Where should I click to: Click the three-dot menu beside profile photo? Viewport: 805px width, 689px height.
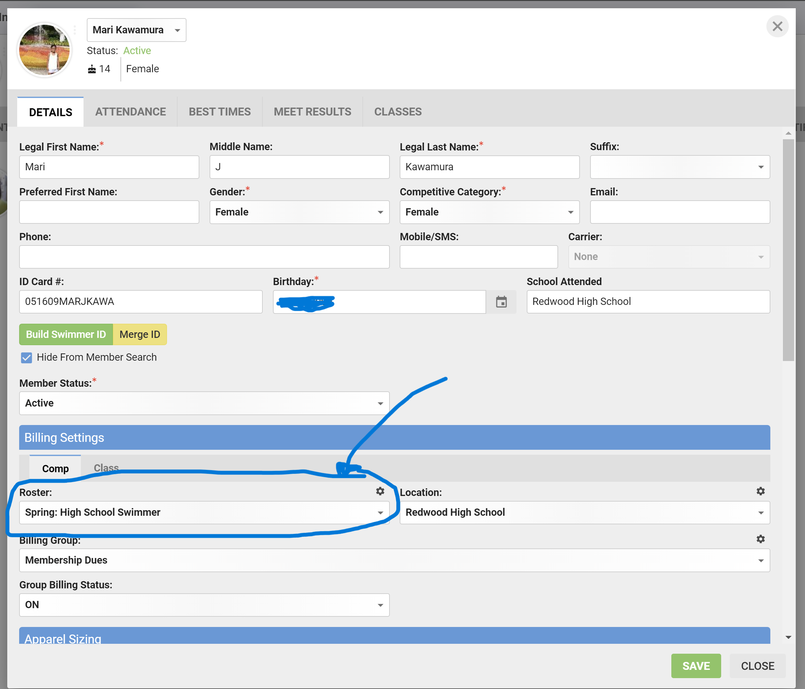click(x=74, y=30)
